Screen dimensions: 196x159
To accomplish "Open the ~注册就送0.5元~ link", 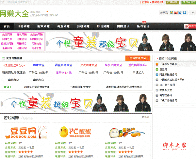I will tap(14, 65).
